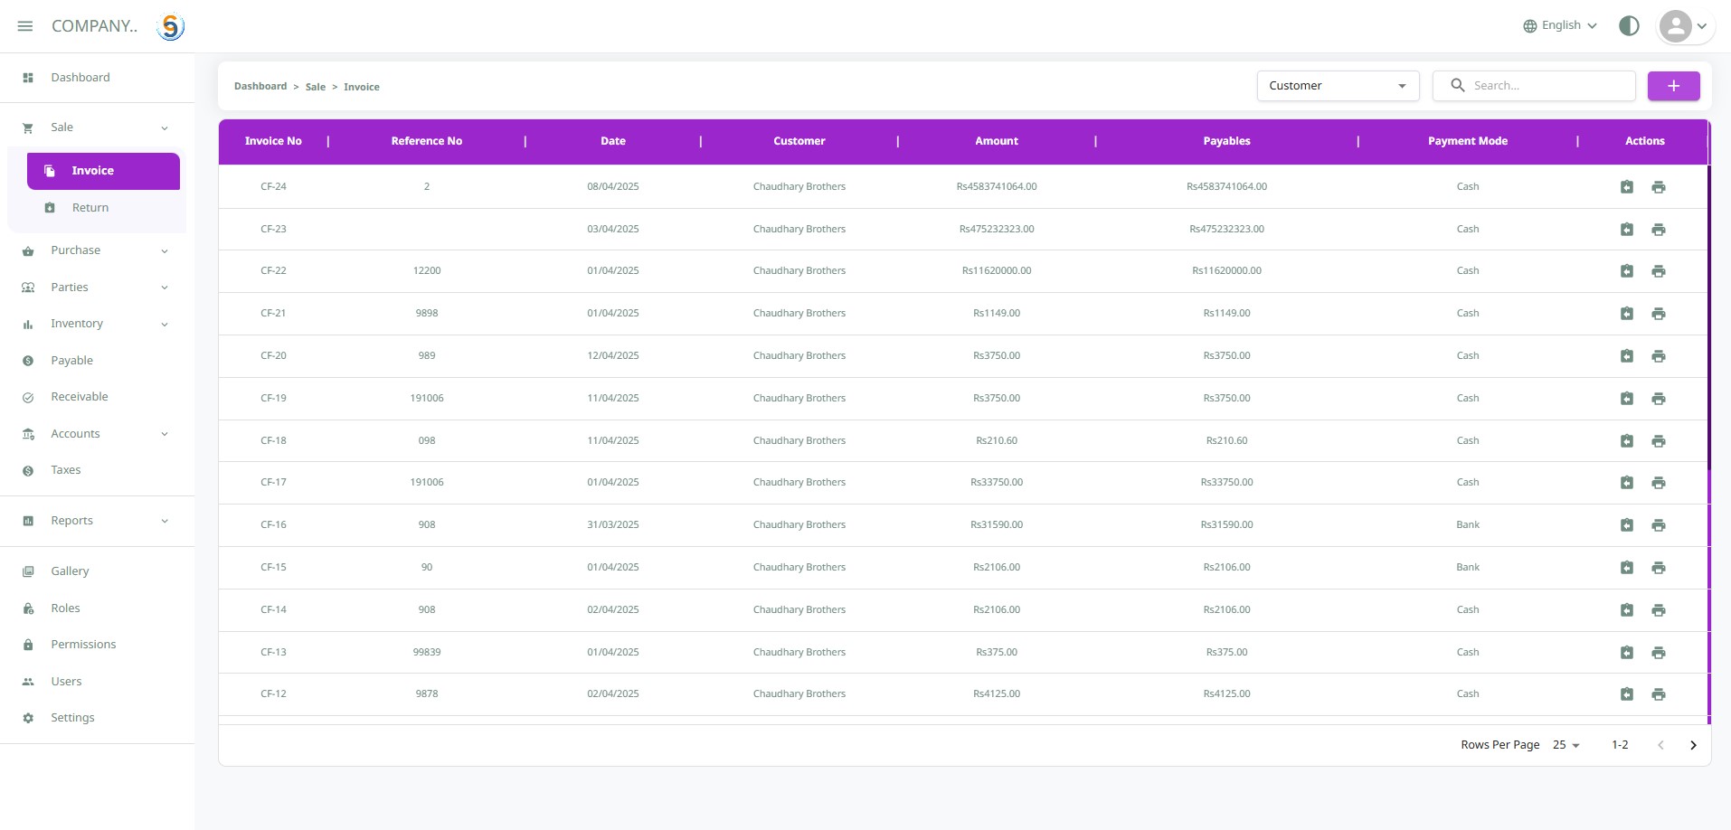
Task: Open the English language selector
Action: click(x=1560, y=26)
